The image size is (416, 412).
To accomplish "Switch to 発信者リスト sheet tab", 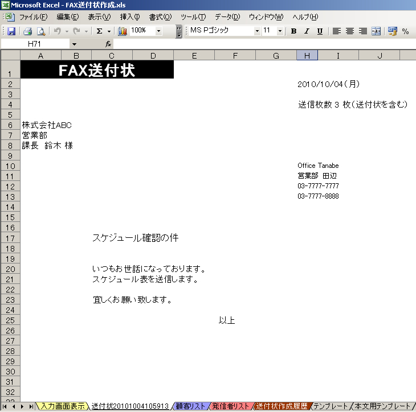I will (x=231, y=406).
